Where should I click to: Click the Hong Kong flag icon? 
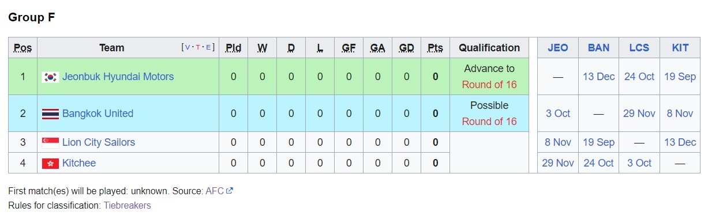(x=50, y=164)
